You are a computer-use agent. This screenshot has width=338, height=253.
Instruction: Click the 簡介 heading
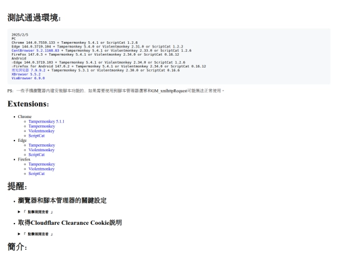18,247
